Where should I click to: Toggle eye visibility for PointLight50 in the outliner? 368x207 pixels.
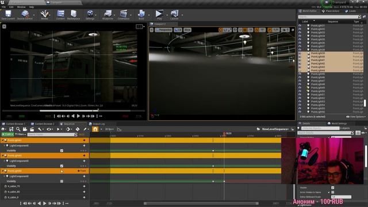pyautogui.click(x=300, y=91)
